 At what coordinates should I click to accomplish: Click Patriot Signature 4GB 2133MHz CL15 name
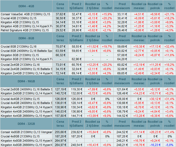click(x=25, y=30)
